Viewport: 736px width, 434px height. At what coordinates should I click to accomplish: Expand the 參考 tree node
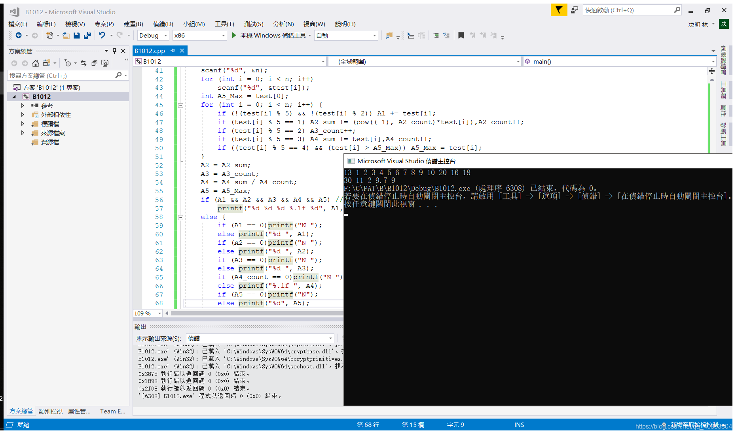pos(23,106)
